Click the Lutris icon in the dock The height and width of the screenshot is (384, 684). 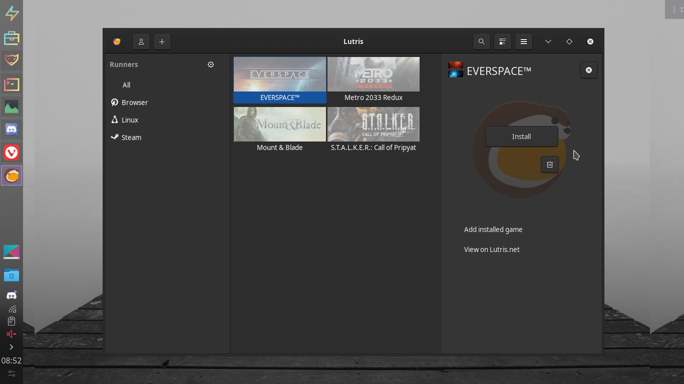pos(12,175)
